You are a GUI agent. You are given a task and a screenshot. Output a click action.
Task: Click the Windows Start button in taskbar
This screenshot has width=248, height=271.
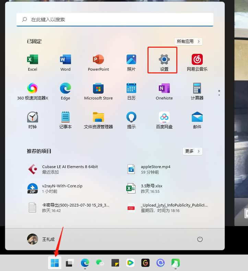[x=55, y=263]
